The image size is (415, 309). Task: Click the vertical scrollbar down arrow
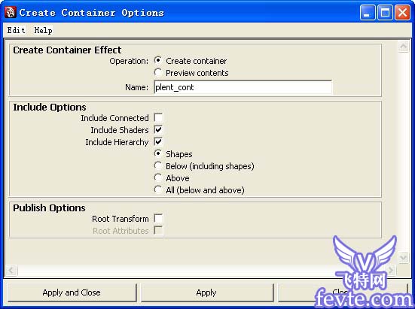(404, 257)
